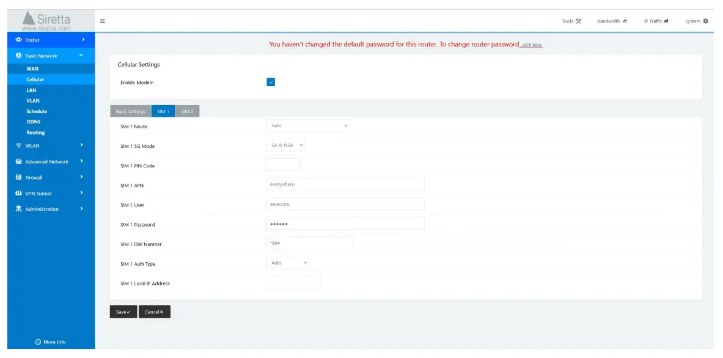This screenshot has height=358, width=723.
Task: Switch to the SIM 2 tab
Action: [x=187, y=112]
